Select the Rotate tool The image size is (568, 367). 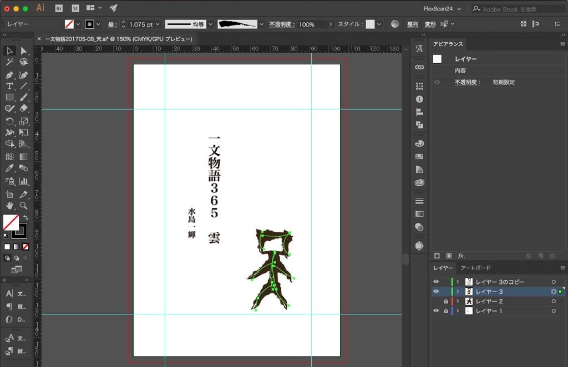click(x=9, y=121)
